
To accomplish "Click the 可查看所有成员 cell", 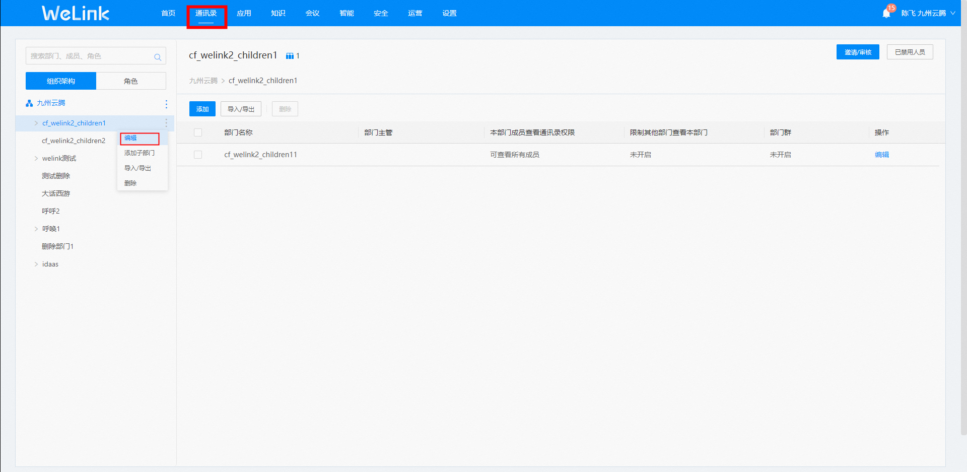I will [x=515, y=155].
